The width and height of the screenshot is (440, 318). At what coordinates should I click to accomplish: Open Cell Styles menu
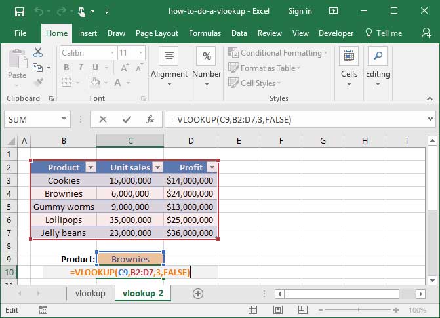[x=254, y=83]
